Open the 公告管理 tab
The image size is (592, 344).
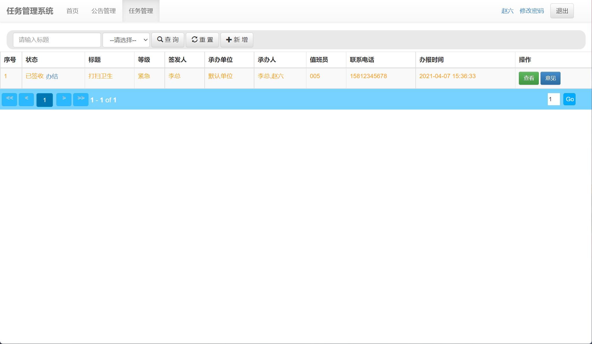pos(104,11)
